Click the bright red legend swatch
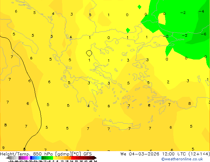This screenshot has width=210, height=162. click(72, 158)
